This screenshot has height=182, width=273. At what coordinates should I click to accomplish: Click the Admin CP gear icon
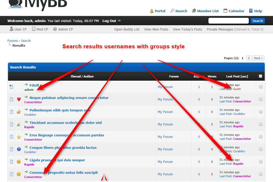click(55, 29)
